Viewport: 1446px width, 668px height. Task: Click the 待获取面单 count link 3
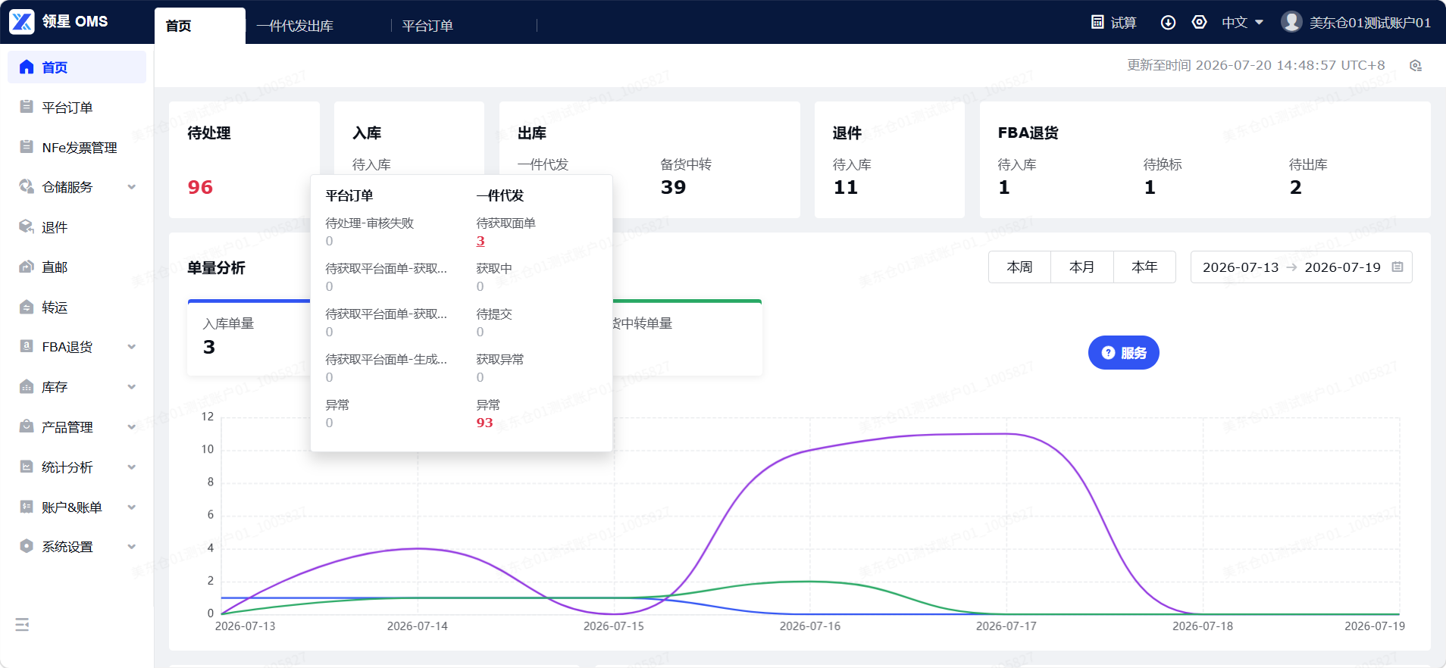[x=480, y=242]
